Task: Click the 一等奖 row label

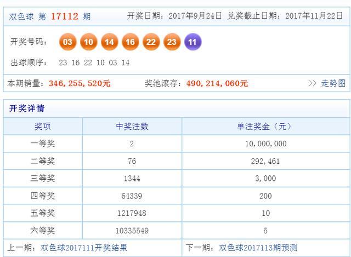Action: (x=43, y=144)
